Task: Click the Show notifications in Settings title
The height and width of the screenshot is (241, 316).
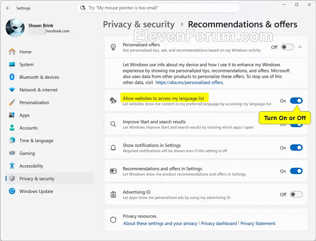Action: tap(152, 145)
